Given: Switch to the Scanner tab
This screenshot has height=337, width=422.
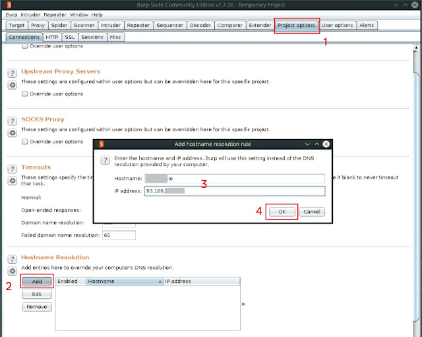Looking at the screenshot, I should (84, 25).
